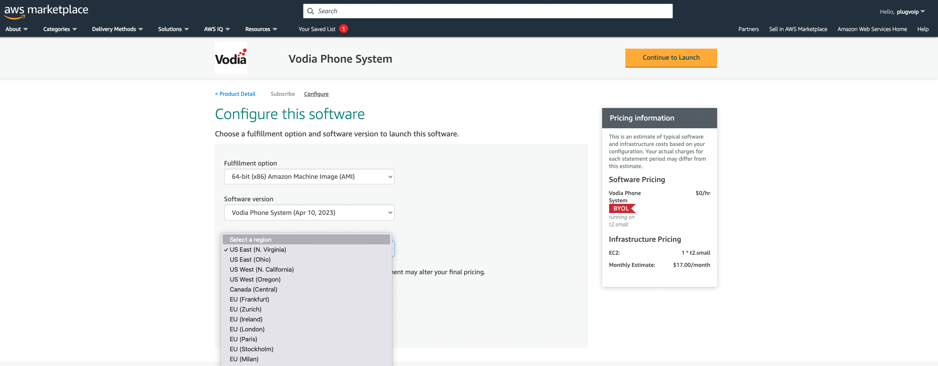Choose US East (Ohio) region
The width and height of the screenshot is (938, 366).
click(306, 259)
